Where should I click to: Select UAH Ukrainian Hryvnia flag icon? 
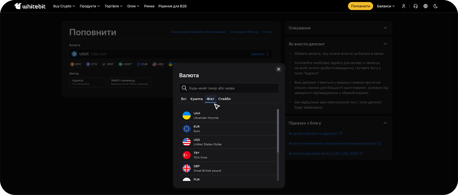pos(187,116)
